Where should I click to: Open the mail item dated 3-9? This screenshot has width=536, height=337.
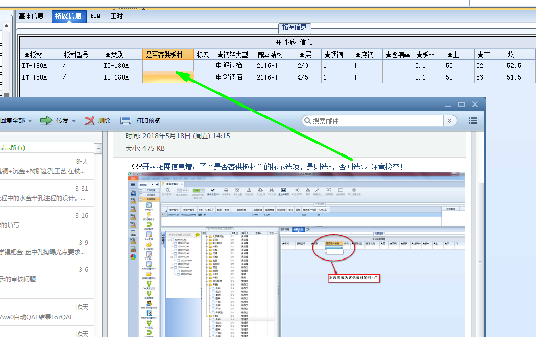pos(46,247)
